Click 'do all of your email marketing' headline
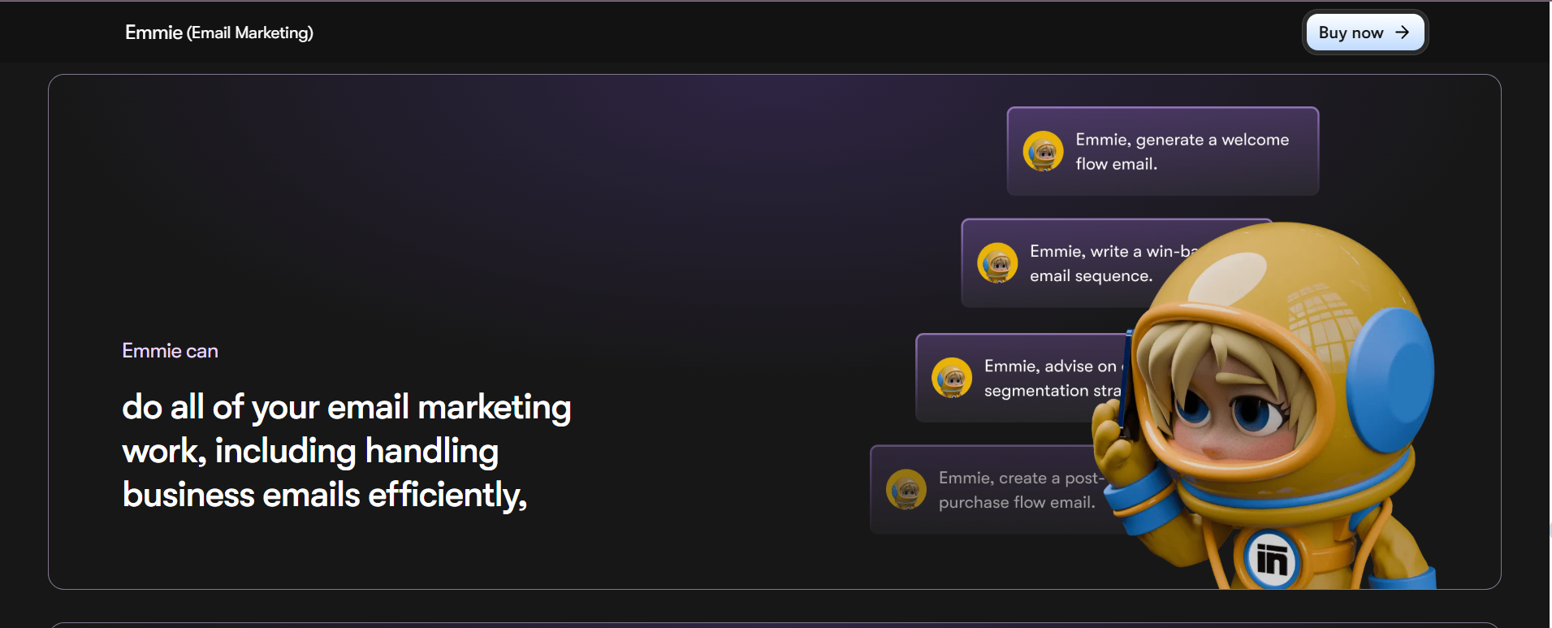The height and width of the screenshot is (628, 1552). (x=347, y=408)
